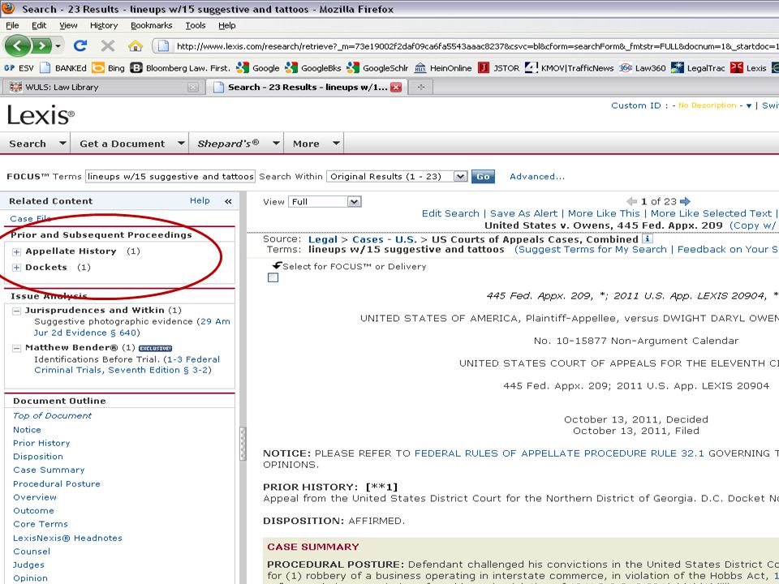This screenshot has height=584, width=779.
Task: Open the GoogleSchlr bookmark
Action: pos(378,68)
